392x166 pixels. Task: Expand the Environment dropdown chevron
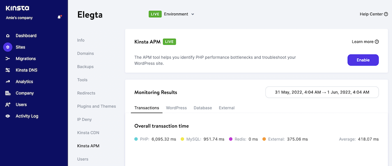coord(192,14)
